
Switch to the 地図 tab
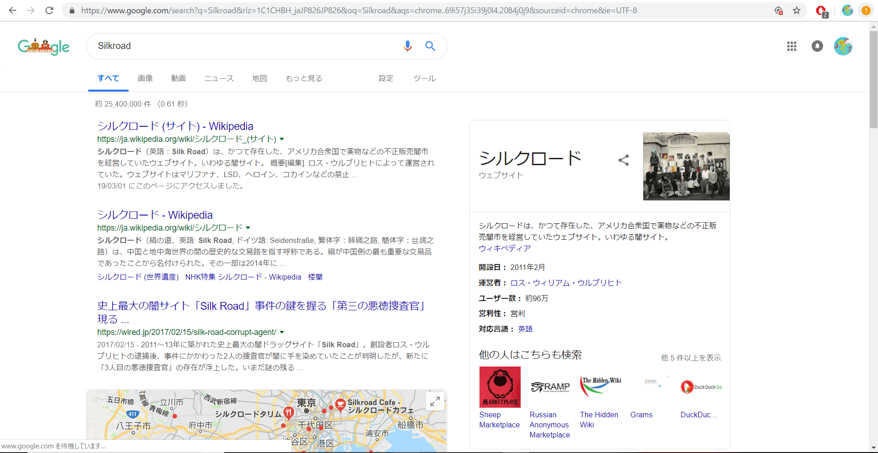pyautogui.click(x=259, y=78)
